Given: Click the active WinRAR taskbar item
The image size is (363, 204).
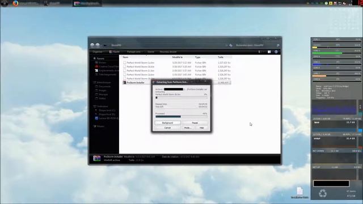Looking at the screenshot, I should pyautogui.click(x=87, y=3).
